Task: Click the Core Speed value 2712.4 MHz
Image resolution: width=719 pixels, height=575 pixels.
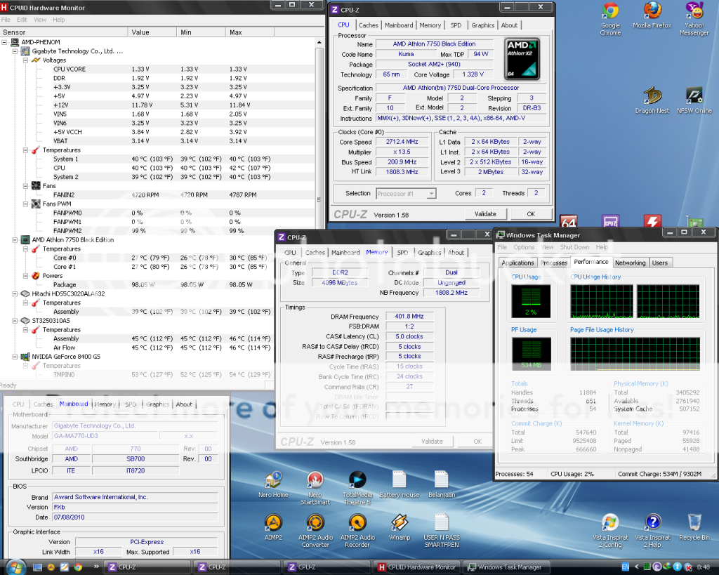Action: [402, 142]
